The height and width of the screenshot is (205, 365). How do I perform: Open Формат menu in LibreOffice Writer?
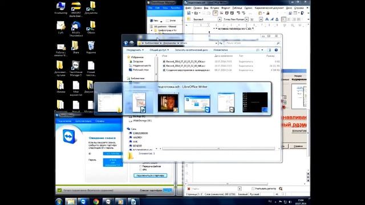pos(226,8)
